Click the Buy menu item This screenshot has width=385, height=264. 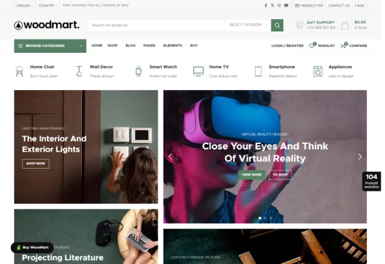[x=194, y=46]
